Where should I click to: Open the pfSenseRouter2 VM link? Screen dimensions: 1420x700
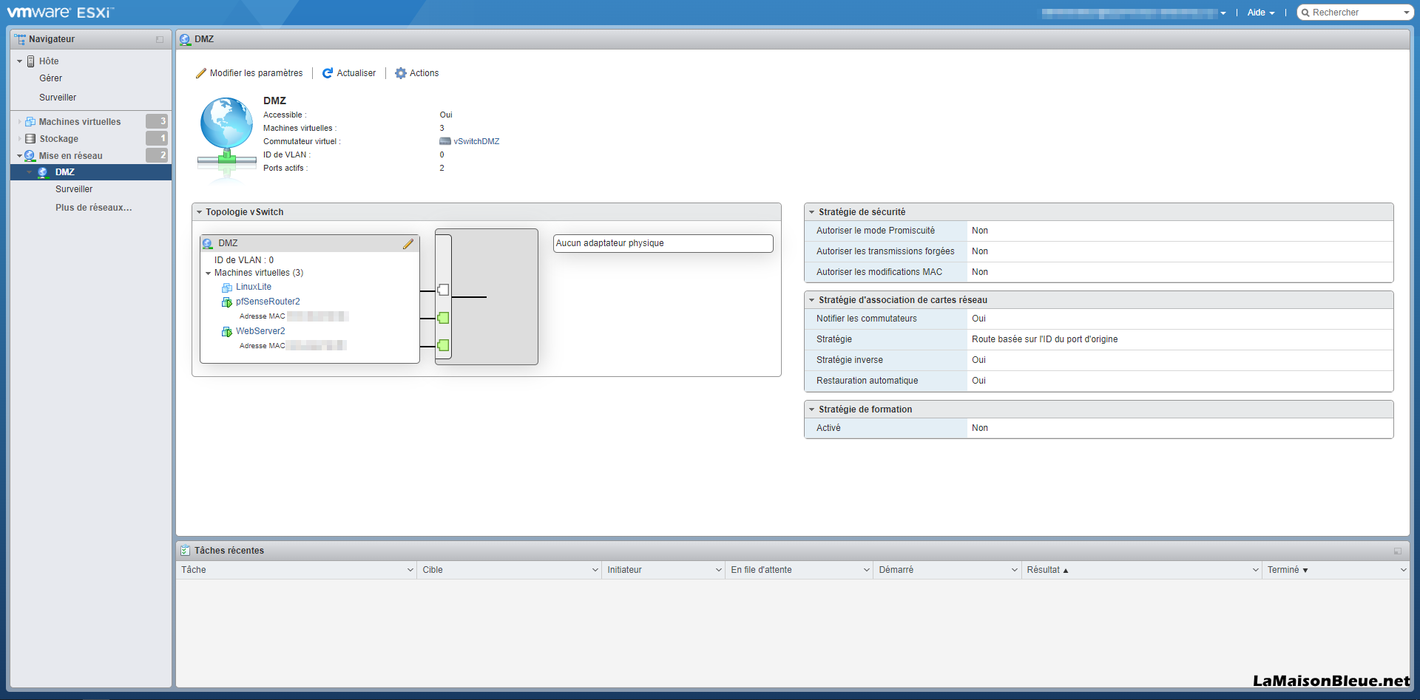pos(268,302)
